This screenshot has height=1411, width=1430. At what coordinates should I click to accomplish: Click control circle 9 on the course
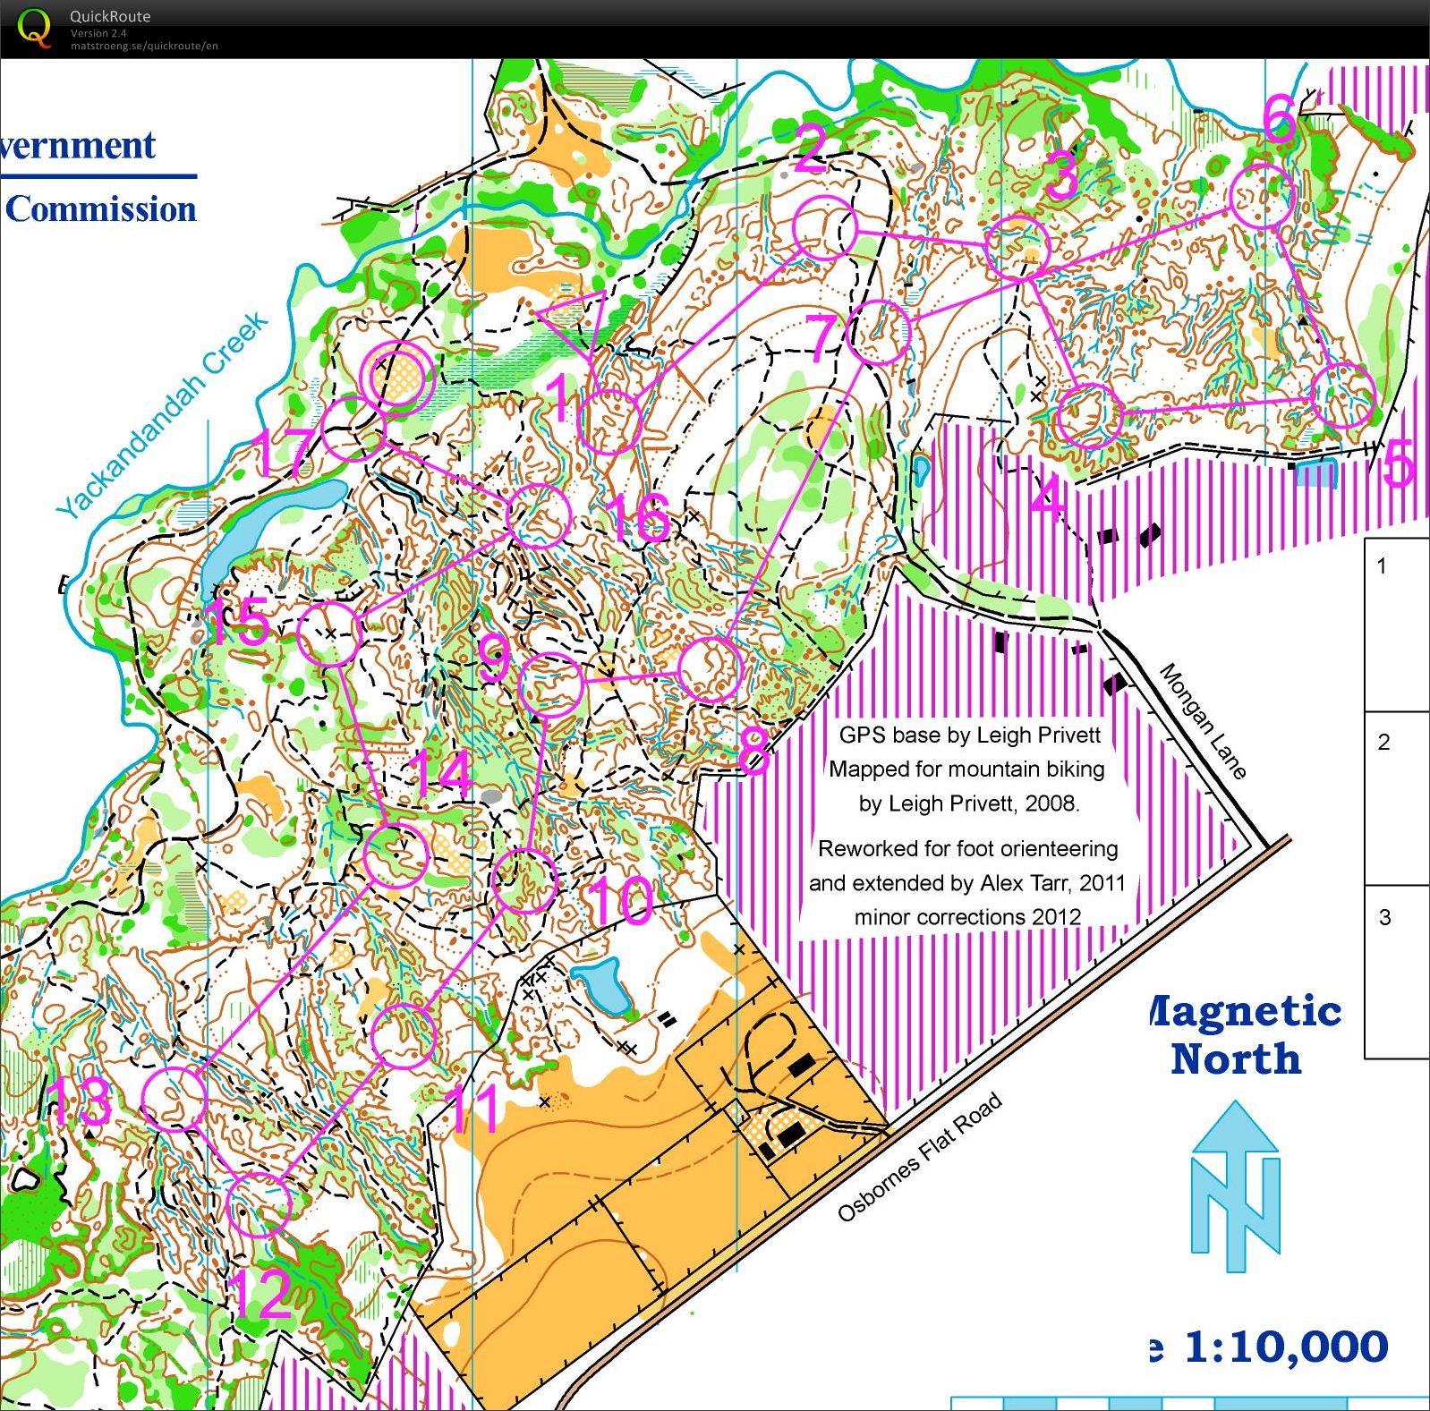(x=551, y=684)
